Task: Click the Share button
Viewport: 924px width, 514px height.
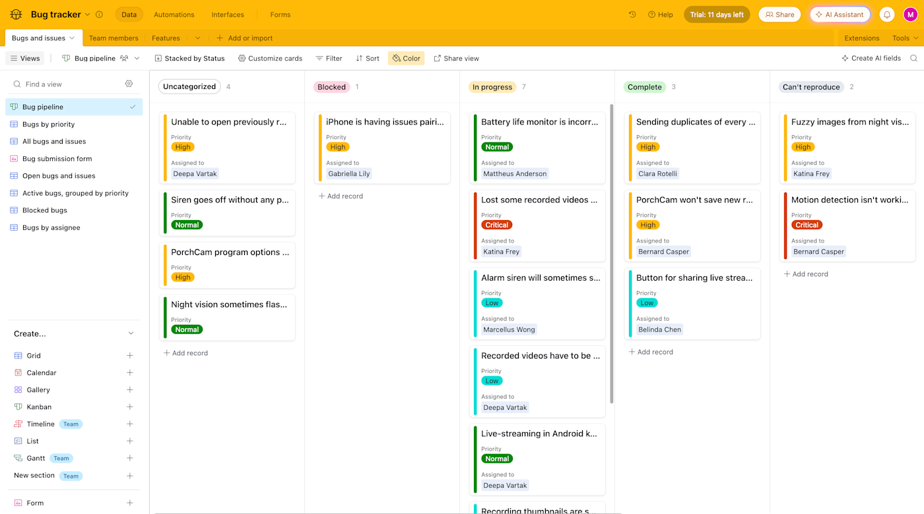Action: (x=779, y=14)
